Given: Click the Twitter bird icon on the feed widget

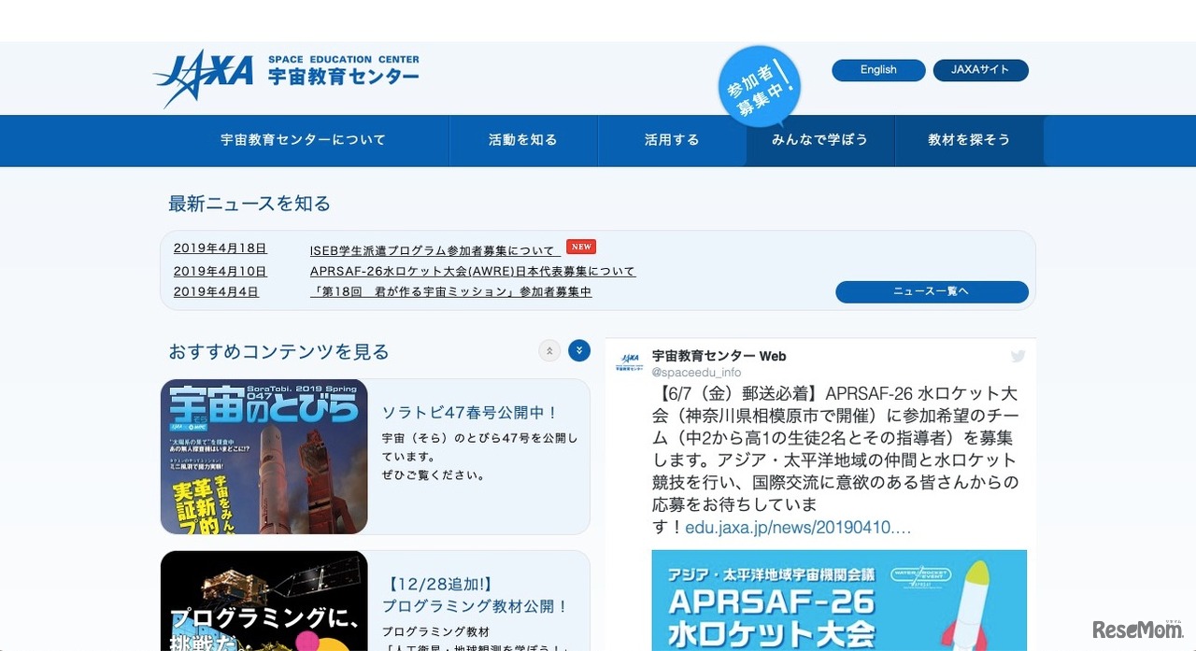Looking at the screenshot, I should 1018,356.
